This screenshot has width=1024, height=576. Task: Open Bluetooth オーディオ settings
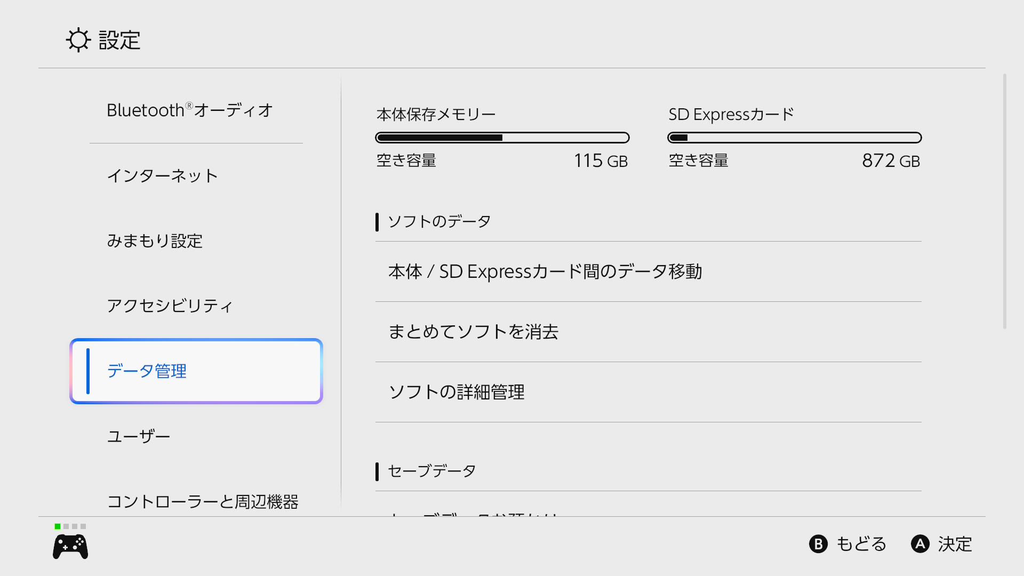[x=190, y=110]
